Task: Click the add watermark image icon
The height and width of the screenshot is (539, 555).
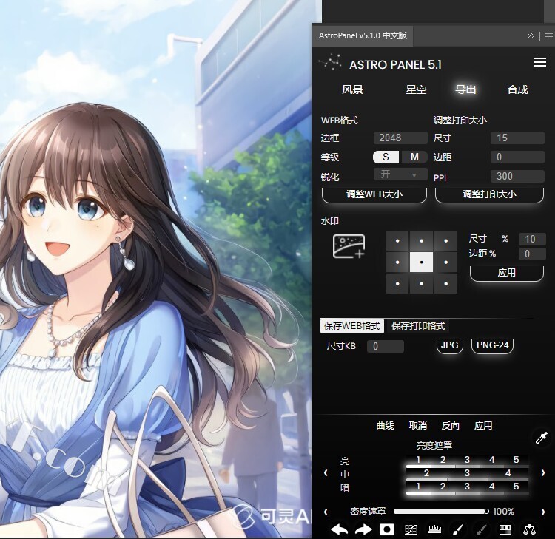Action: coord(349,246)
